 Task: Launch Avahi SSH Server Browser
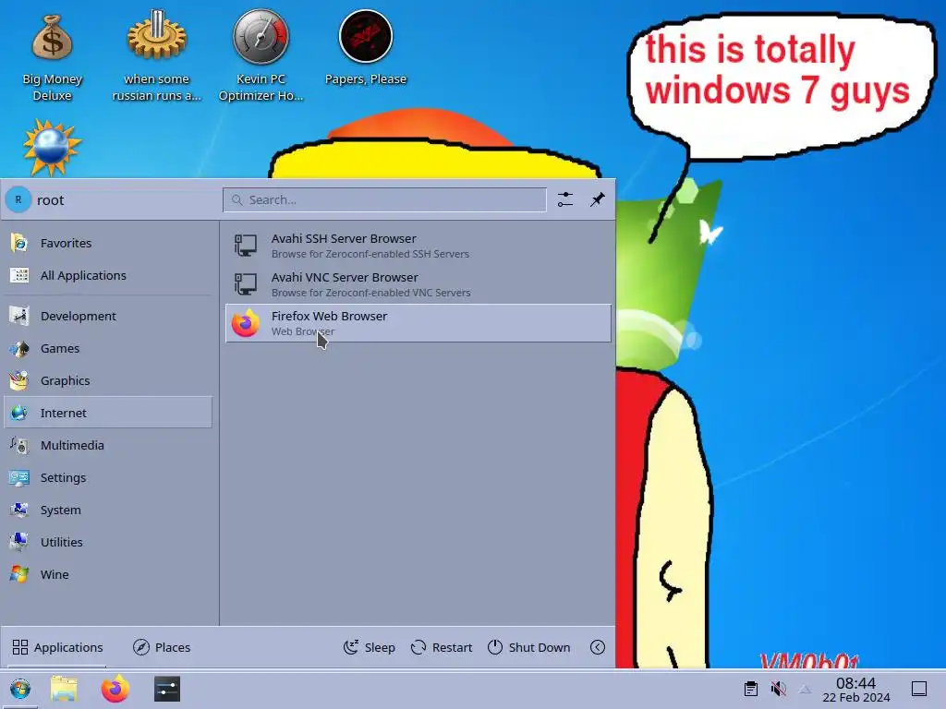point(418,246)
